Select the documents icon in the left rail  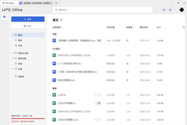tap(4, 17)
